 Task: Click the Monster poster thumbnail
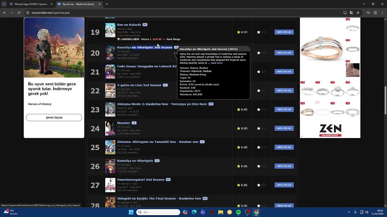point(110,128)
